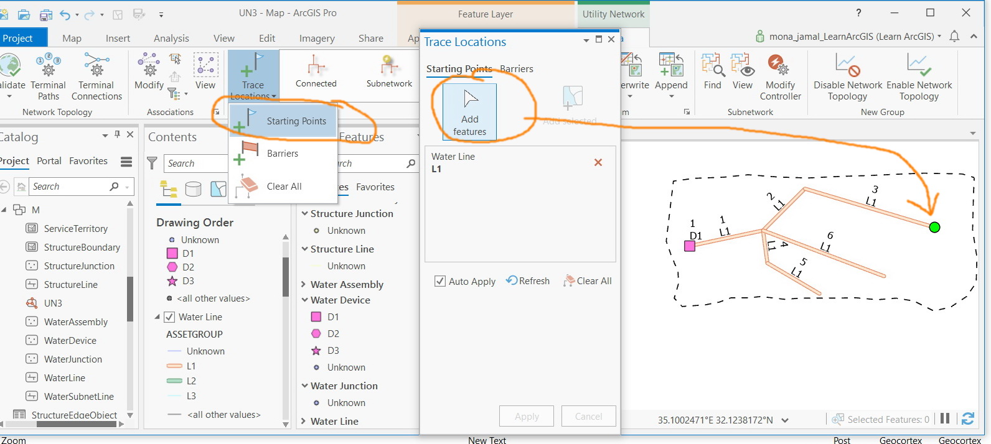
Task: Run the Subnetwork trace tool
Action: 389,71
